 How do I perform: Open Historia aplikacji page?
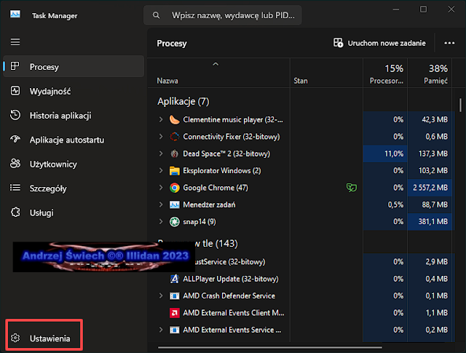click(74, 115)
